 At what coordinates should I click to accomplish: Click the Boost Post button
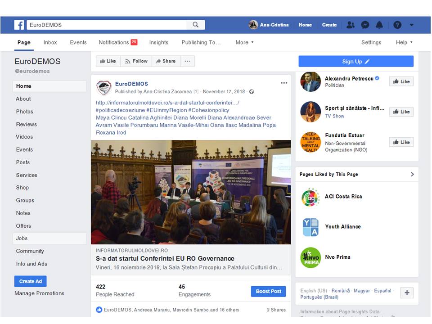tap(268, 292)
